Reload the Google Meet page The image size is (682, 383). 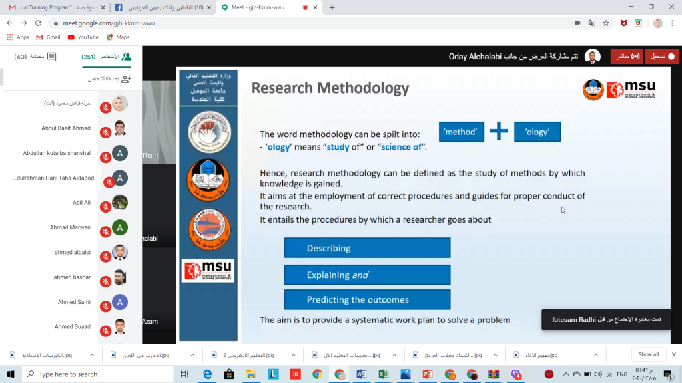click(38, 23)
